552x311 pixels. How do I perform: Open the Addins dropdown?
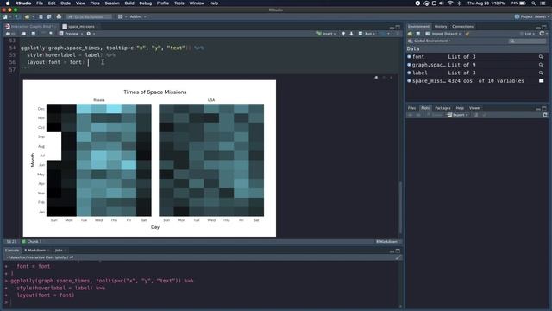pyautogui.click(x=138, y=16)
